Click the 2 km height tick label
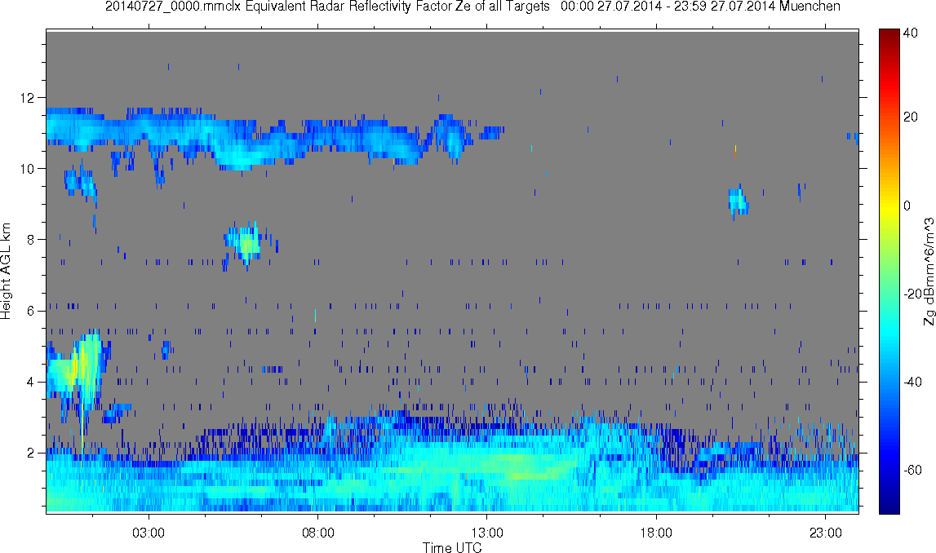The width and height of the screenshot is (936, 553). [30, 453]
